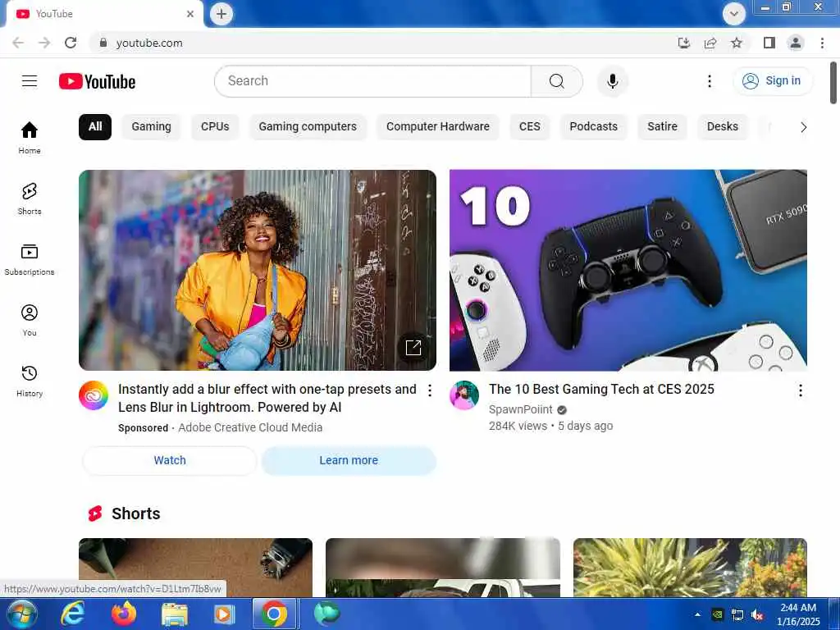Image resolution: width=840 pixels, height=630 pixels.
Task: Click the Adobe Creative Cloud avatar
Action: 94,395
